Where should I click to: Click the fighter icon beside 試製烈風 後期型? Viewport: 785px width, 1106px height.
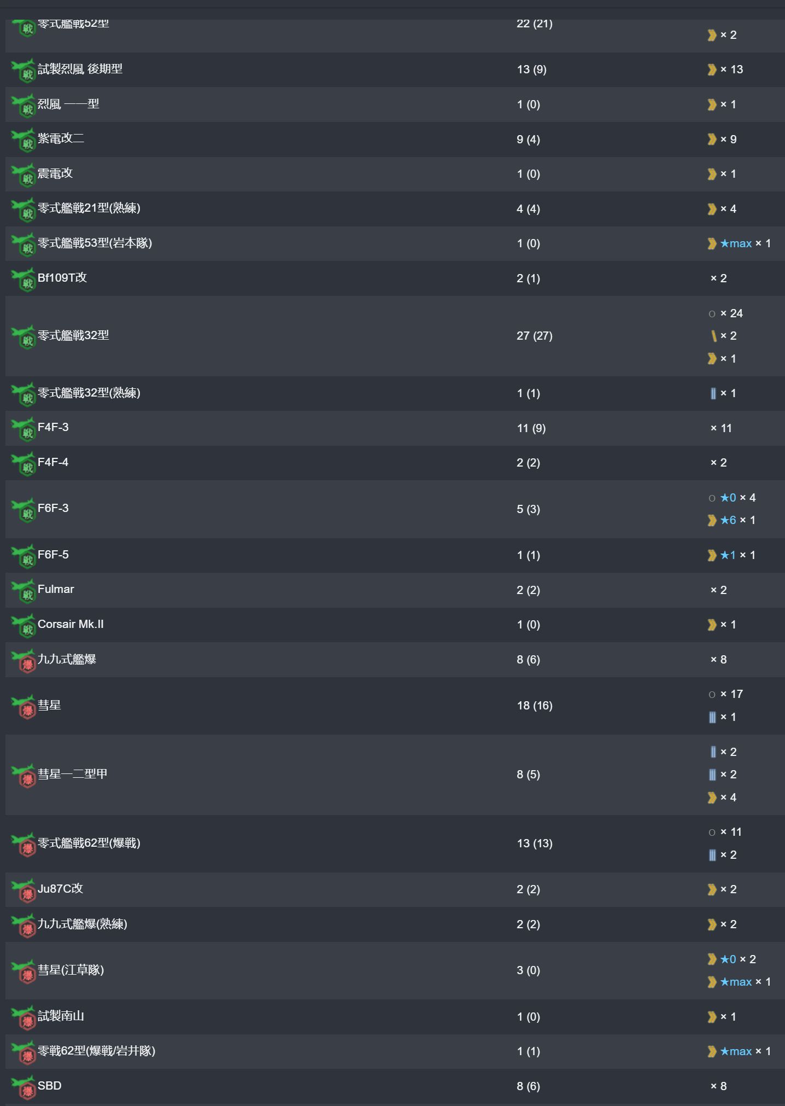coord(24,70)
